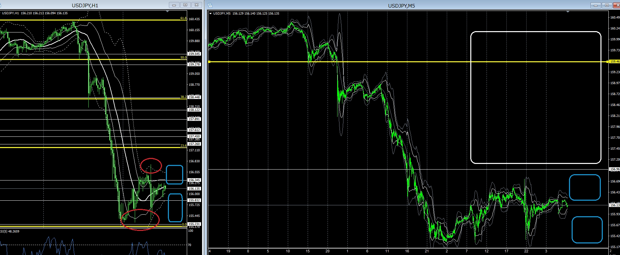The width and height of the screenshot is (620, 255).
Task: Click the 50.0 Fibonacci level label
Action: point(183,58)
